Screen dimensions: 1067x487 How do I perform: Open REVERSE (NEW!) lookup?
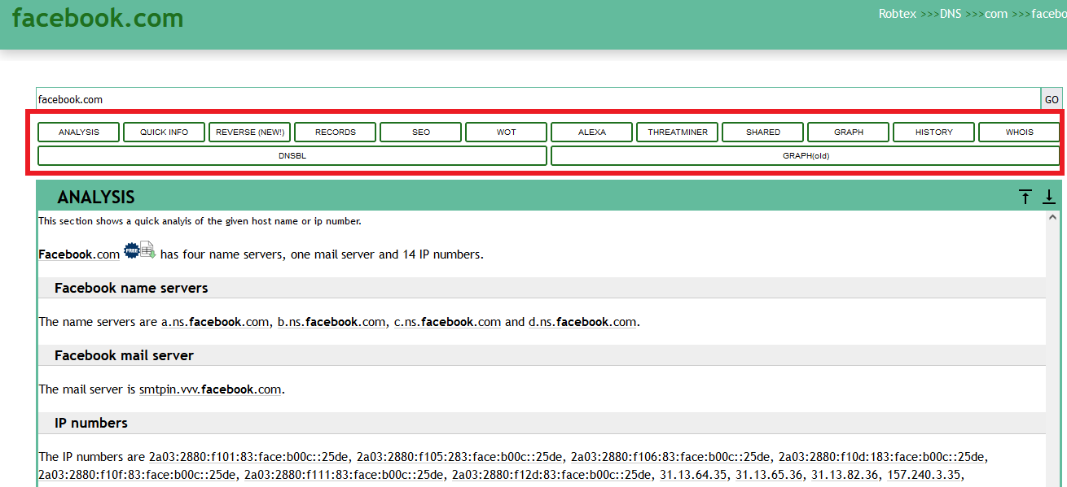click(x=250, y=132)
